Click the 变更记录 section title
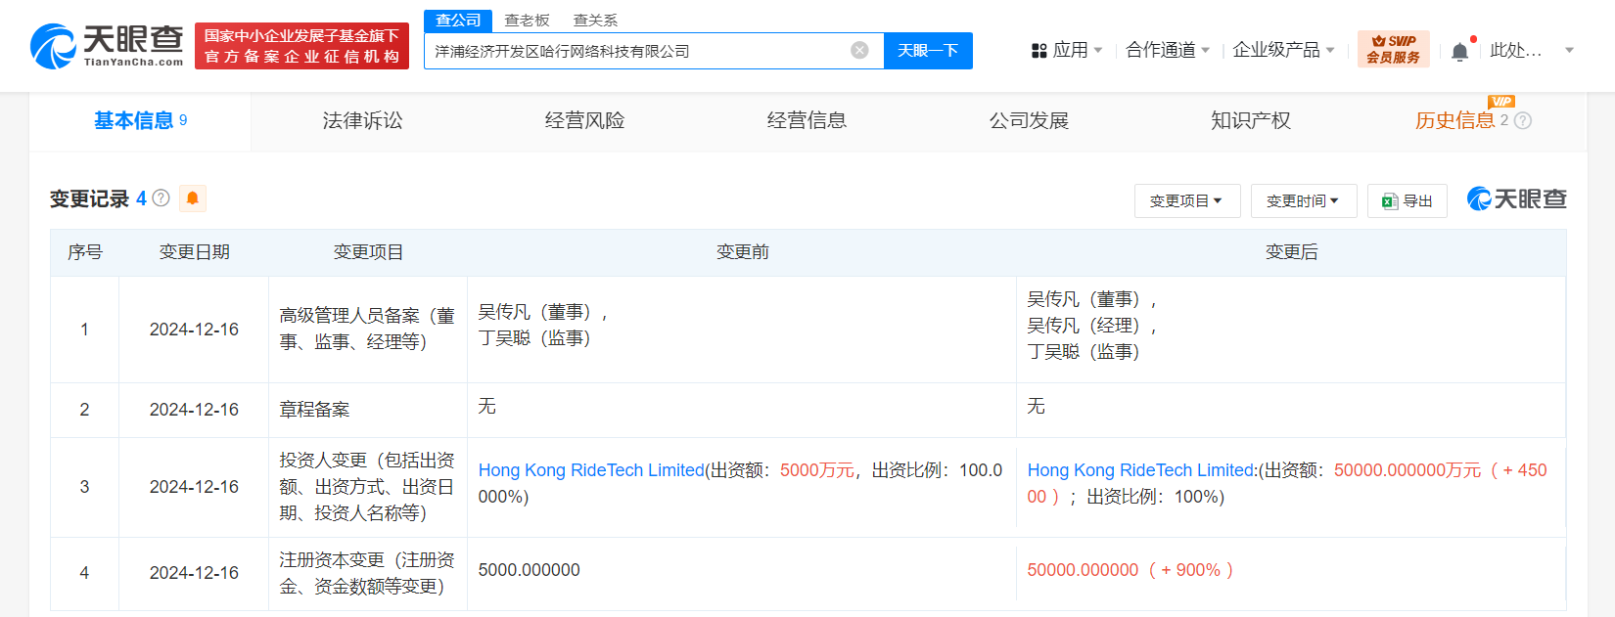1615x617 pixels. [89, 198]
